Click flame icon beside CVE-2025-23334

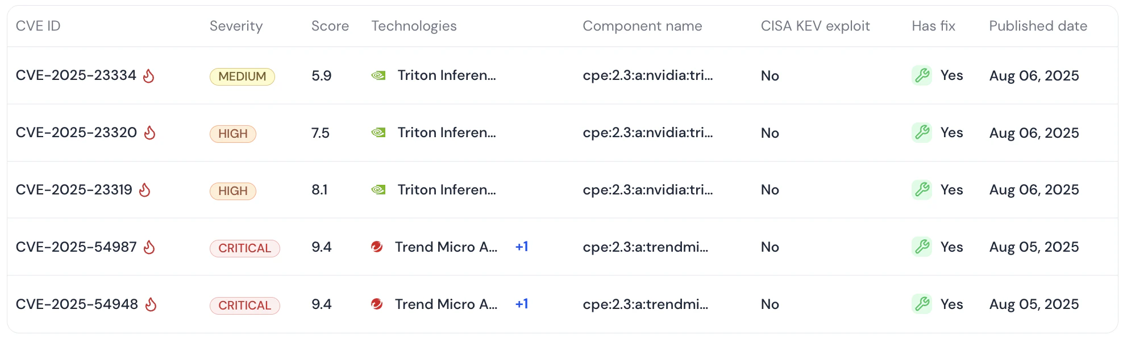tap(149, 75)
